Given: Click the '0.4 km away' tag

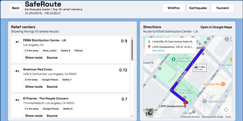Looking at the screenshot, I should pyautogui.click(x=32, y=109).
